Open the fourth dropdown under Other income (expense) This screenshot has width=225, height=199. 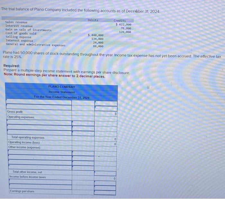pyautogui.click(x=40, y=167)
